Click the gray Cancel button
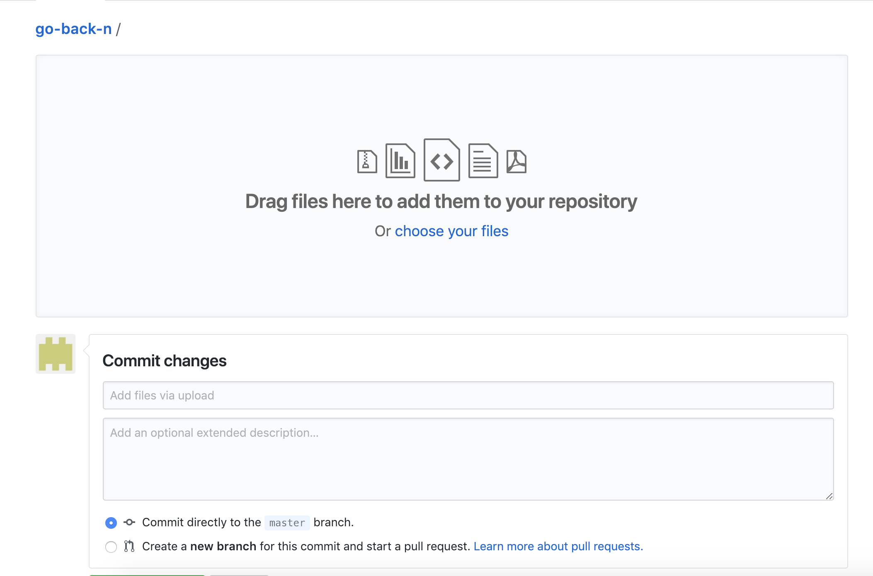This screenshot has width=873, height=576. (x=239, y=575)
